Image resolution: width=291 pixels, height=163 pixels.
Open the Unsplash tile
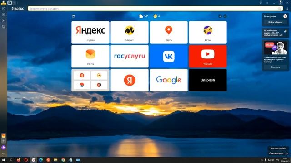coord(208,80)
